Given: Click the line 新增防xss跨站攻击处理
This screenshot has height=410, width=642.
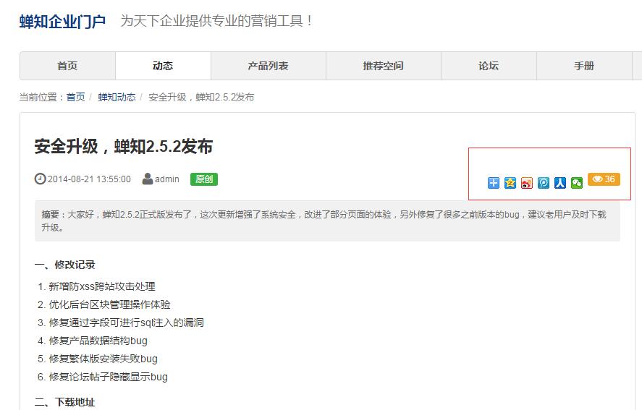Looking at the screenshot, I should pyautogui.click(x=102, y=286).
